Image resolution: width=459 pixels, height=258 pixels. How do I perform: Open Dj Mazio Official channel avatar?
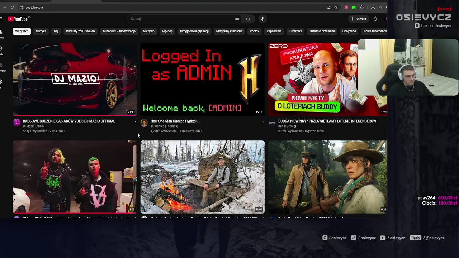[17, 123]
